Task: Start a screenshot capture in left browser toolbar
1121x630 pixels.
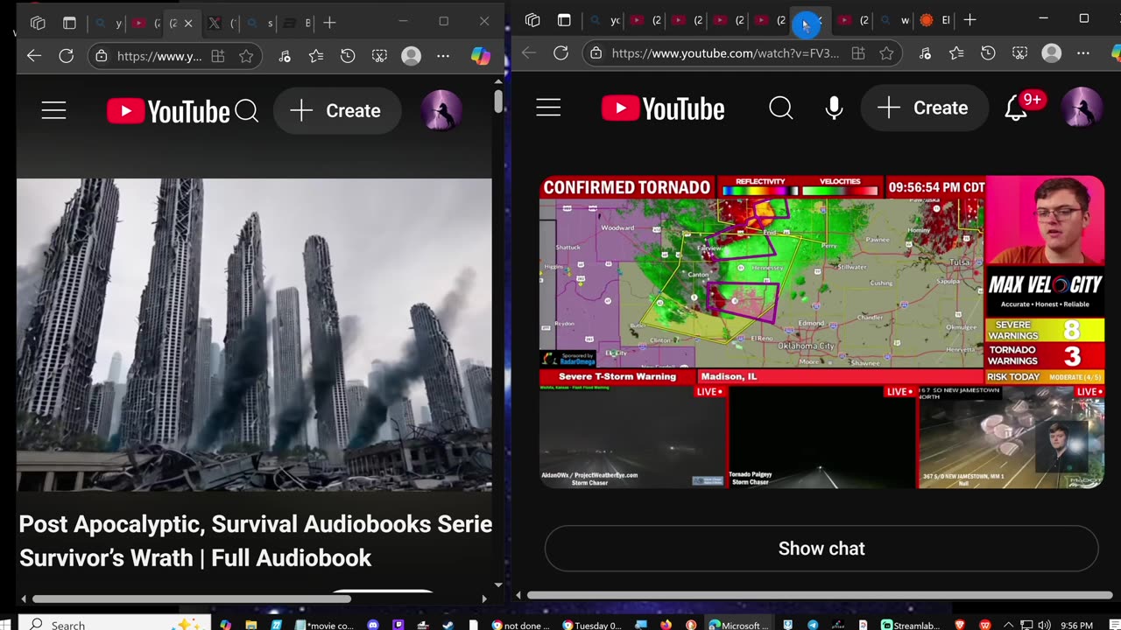Action: coord(379,56)
